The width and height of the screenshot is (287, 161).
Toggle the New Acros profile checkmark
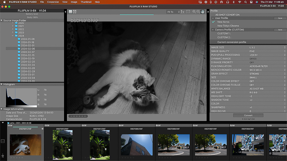coord(213,22)
